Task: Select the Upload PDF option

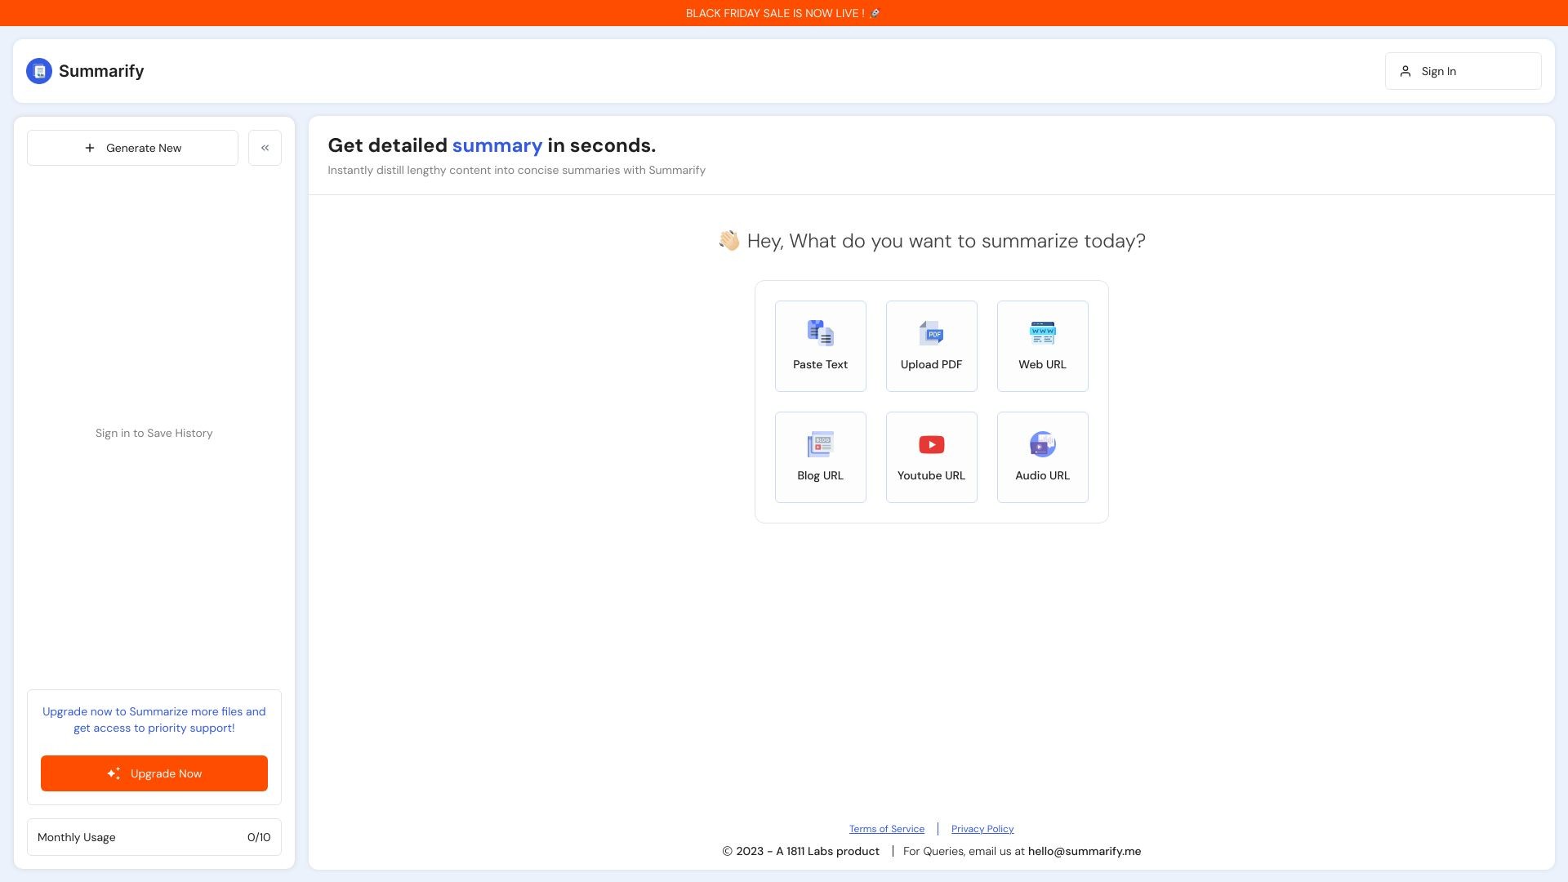Action: (x=931, y=345)
